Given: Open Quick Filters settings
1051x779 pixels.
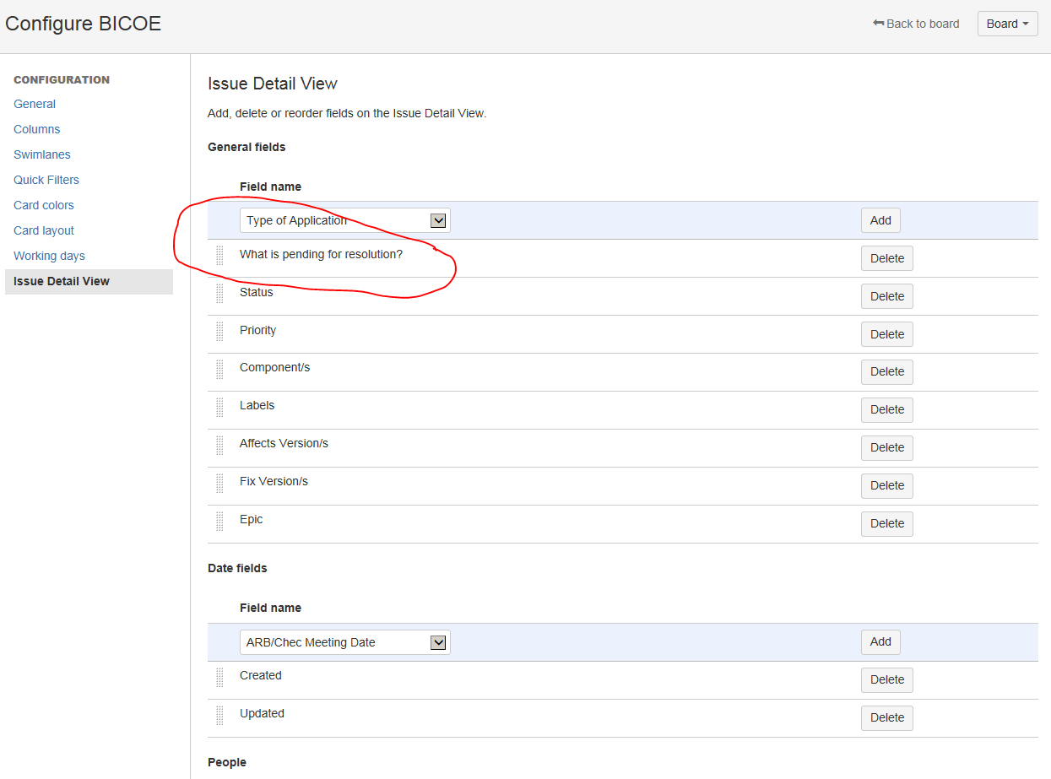Looking at the screenshot, I should 46,179.
